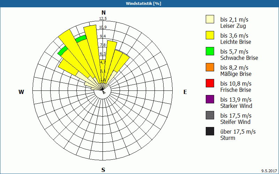Click the 'Steifer Wind' legend label
This screenshot has height=174, width=279.
pos(235,122)
